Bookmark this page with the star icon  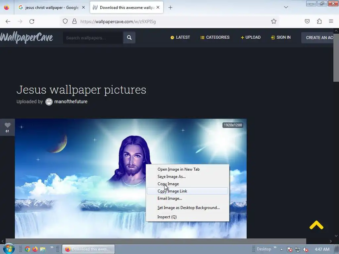click(274, 21)
